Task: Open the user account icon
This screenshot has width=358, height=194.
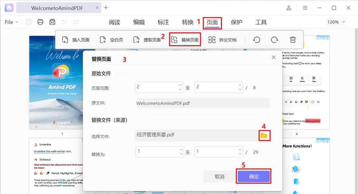Action: tap(289, 8)
